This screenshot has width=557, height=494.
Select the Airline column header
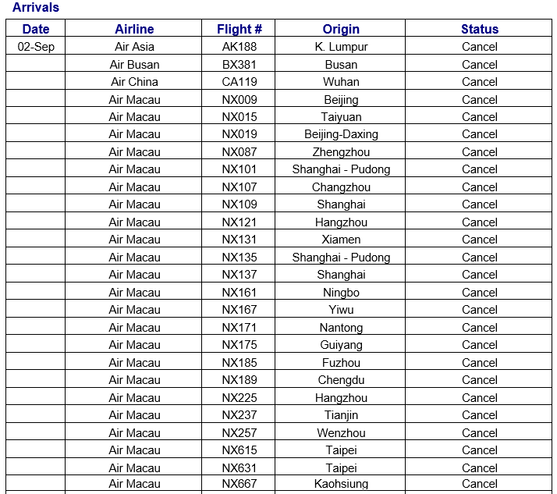tap(134, 29)
